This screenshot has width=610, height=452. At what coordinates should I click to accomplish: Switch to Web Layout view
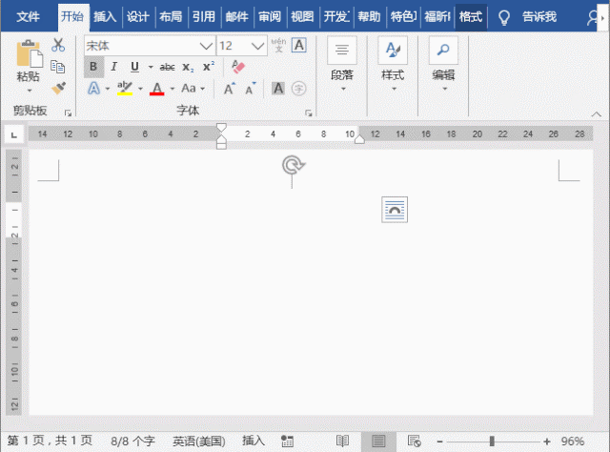tap(414, 442)
